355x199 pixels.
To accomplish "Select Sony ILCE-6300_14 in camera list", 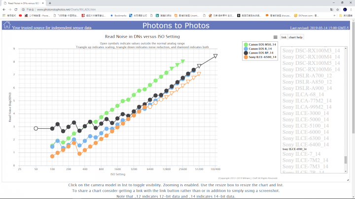I will pyautogui.click(x=305, y=138).
